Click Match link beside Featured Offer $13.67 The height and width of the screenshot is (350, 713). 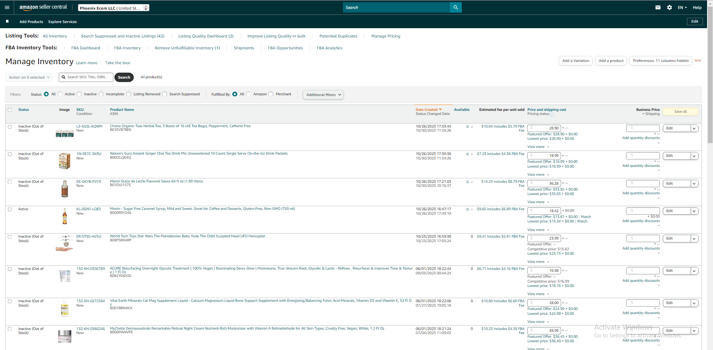coord(586,217)
